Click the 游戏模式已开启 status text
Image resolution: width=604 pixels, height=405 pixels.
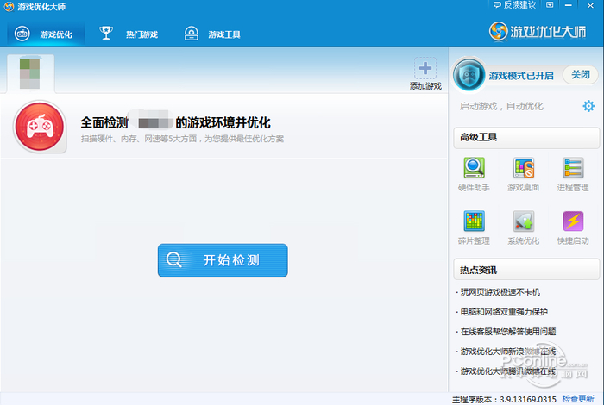pos(521,75)
